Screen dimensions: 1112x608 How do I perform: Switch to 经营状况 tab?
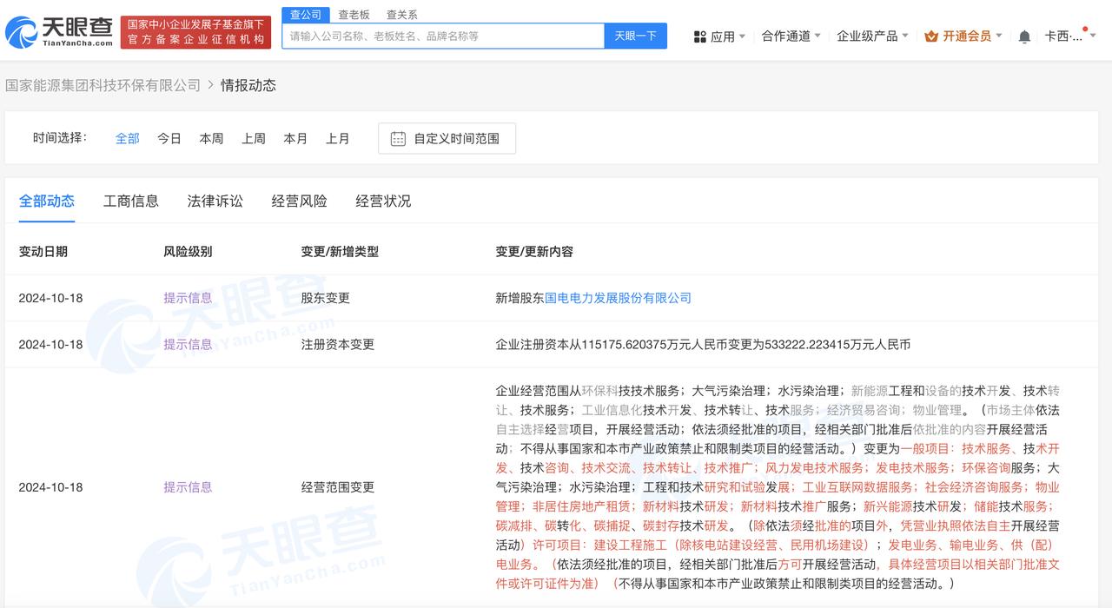(383, 202)
